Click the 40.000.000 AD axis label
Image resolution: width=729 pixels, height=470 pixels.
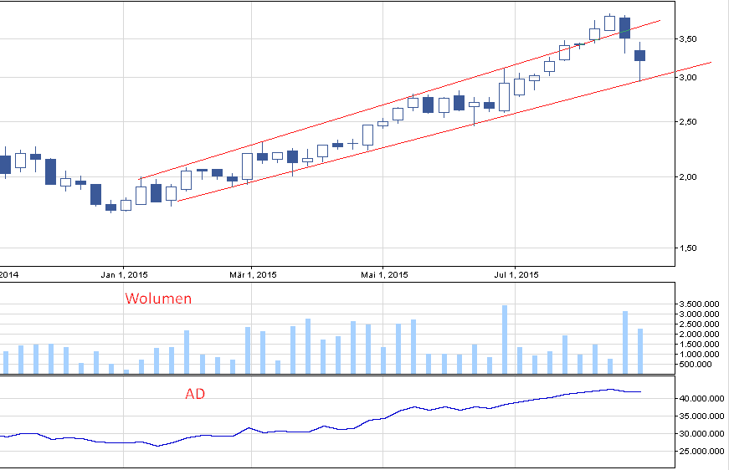(x=701, y=399)
